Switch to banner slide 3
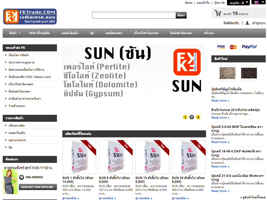This screenshot has height=200, width=267. (x=198, y=117)
